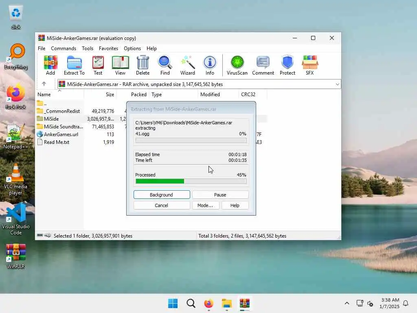Sort by Packed column header

click(x=133, y=95)
